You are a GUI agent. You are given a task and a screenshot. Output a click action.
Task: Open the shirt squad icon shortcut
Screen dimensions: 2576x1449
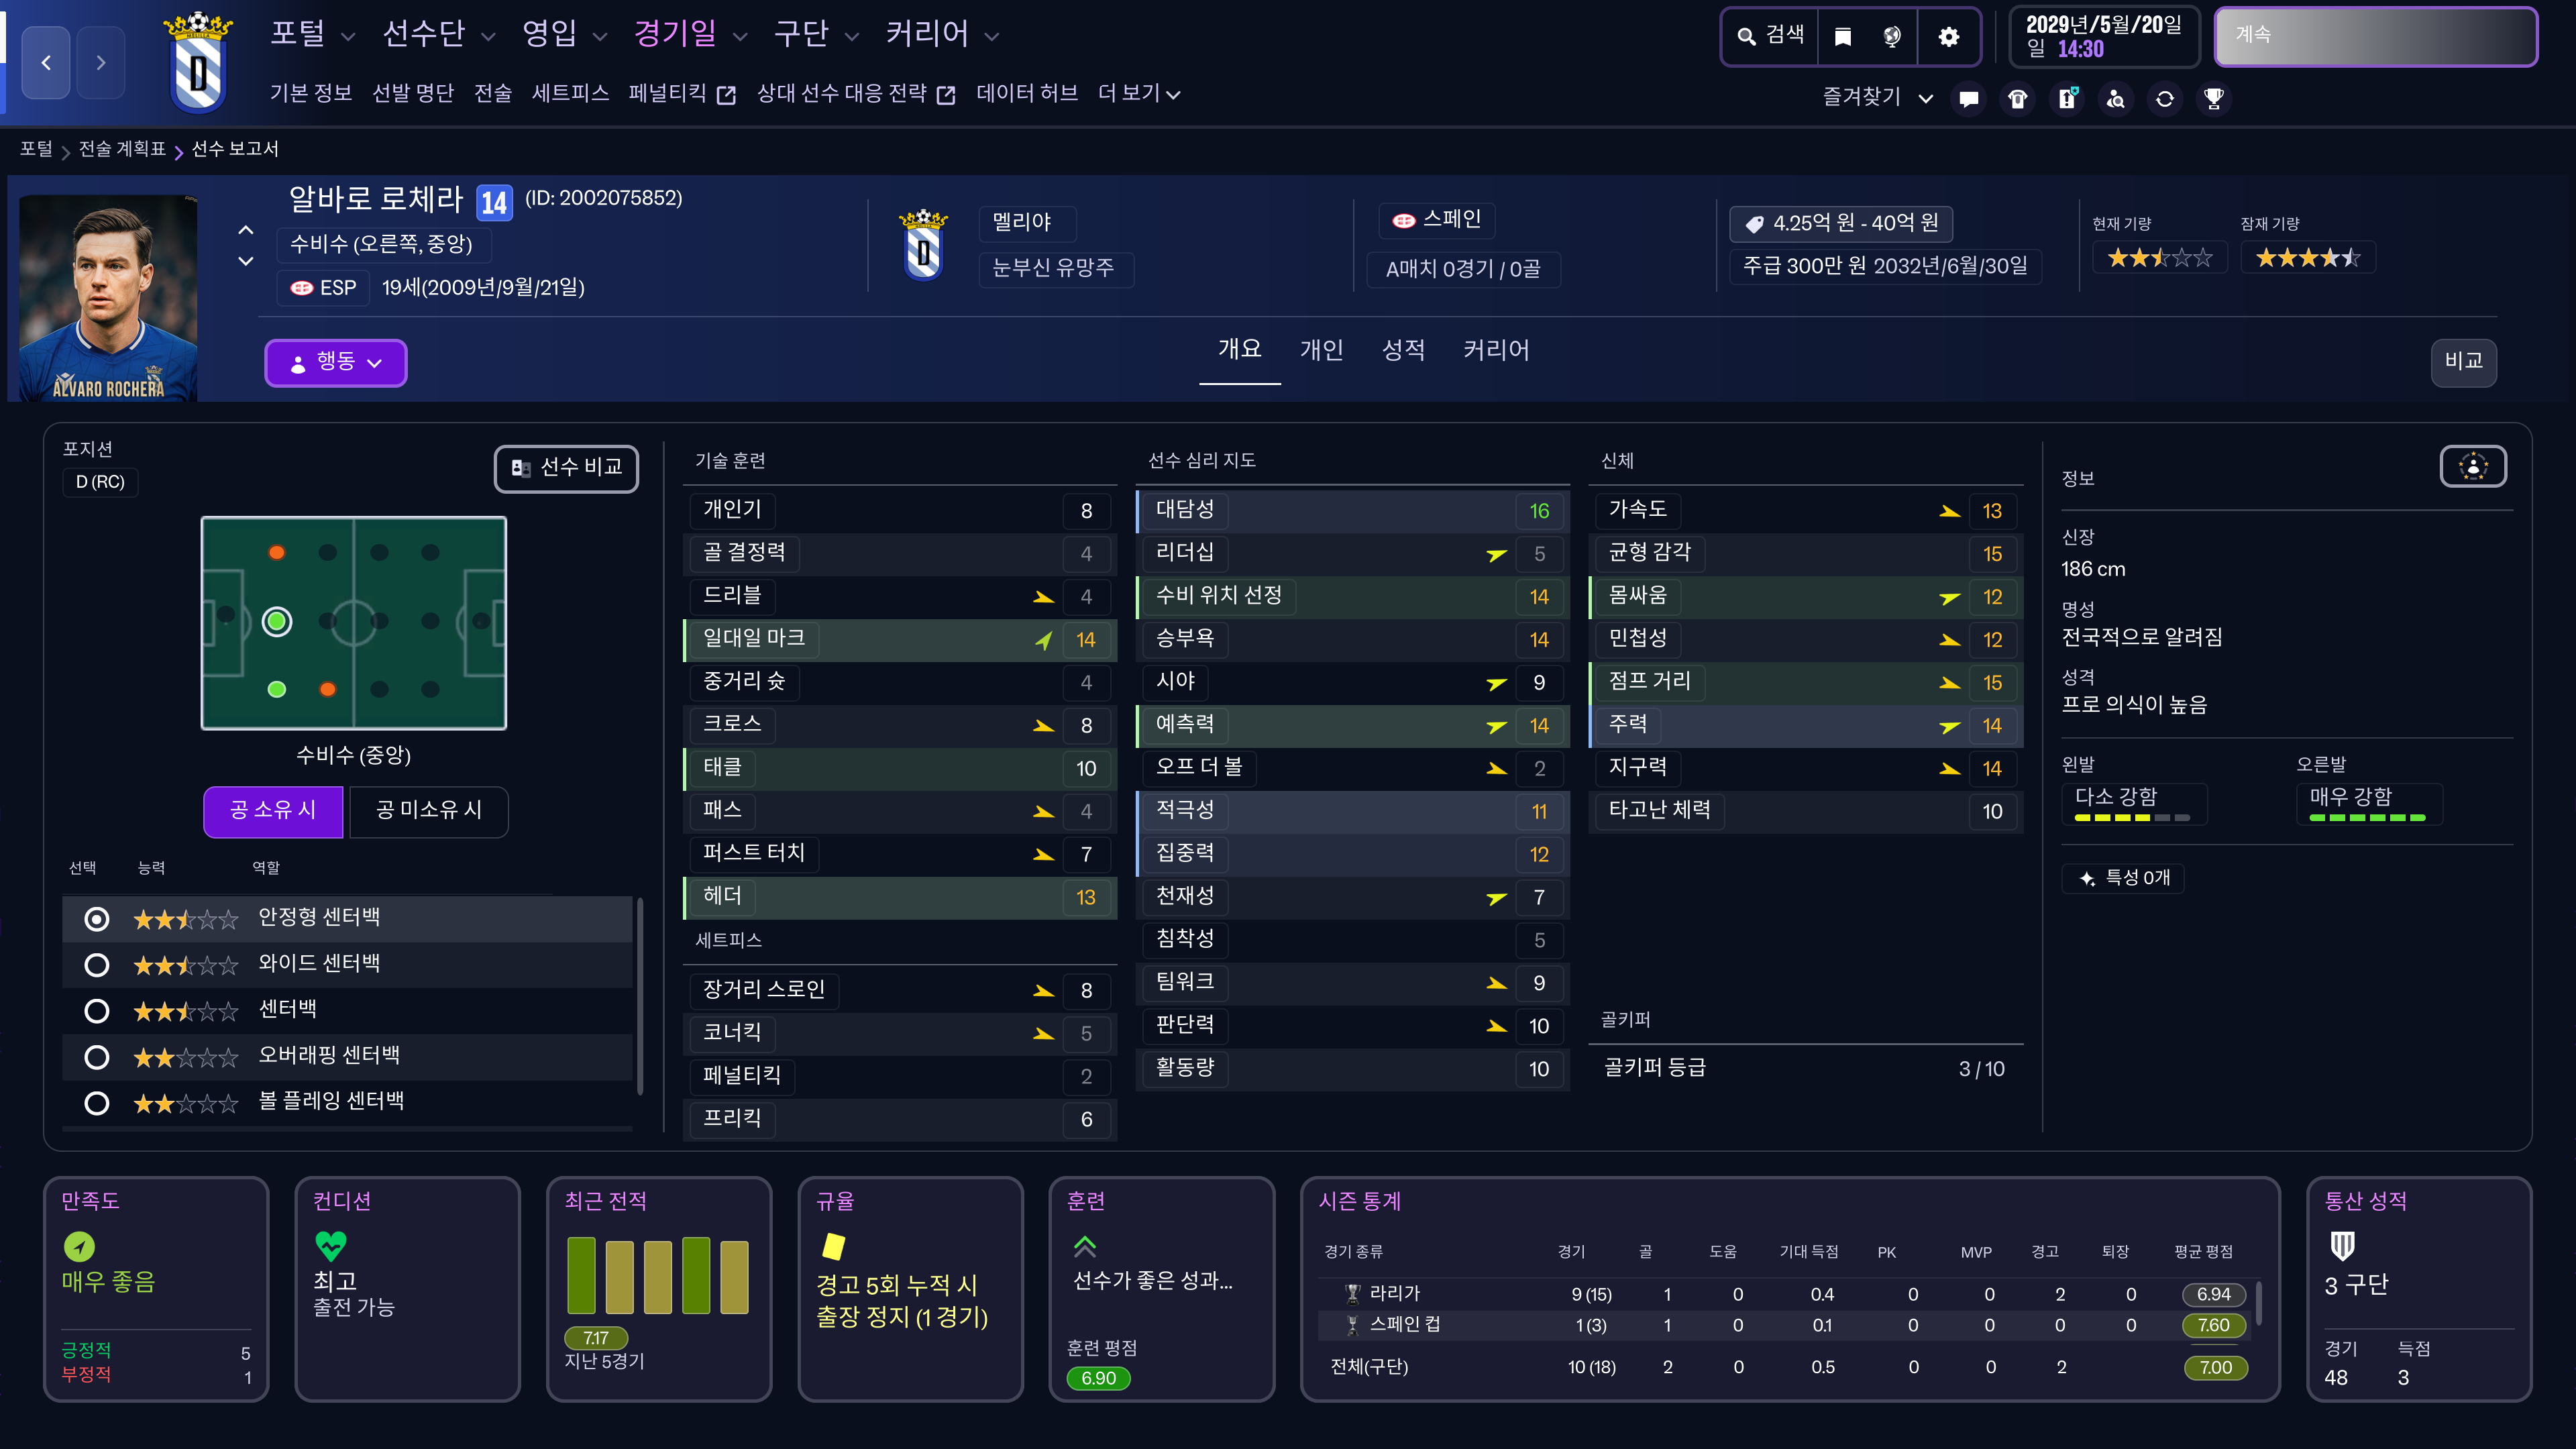pyautogui.click(x=2017, y=98)
